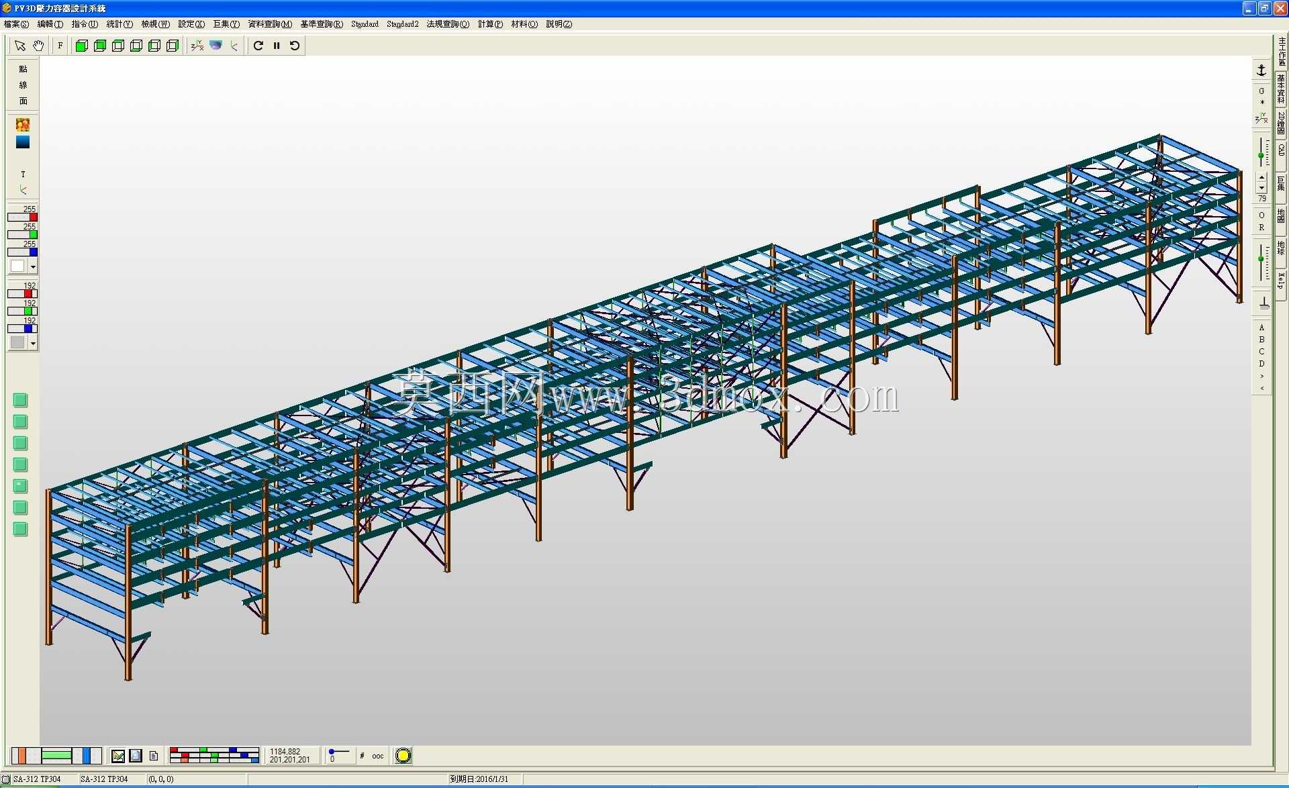Open the gray color dropdown arrow
This screenshot has width=1289, height=788.
pyautogui.click(x=33, y=343)
